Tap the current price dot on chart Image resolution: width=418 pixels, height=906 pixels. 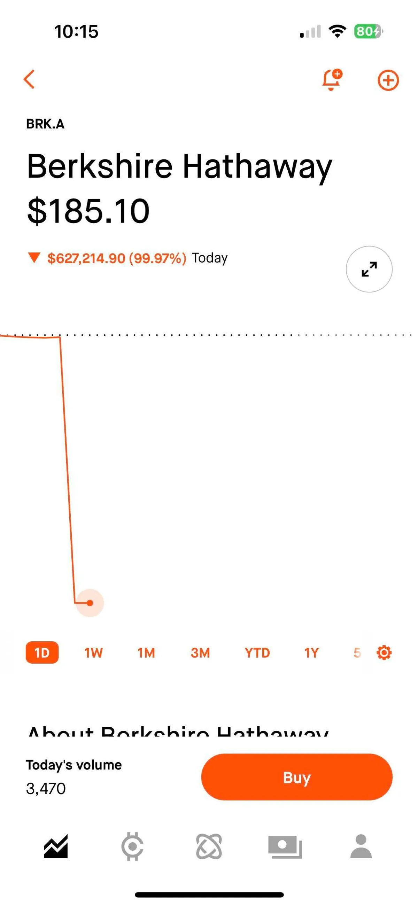90,603
